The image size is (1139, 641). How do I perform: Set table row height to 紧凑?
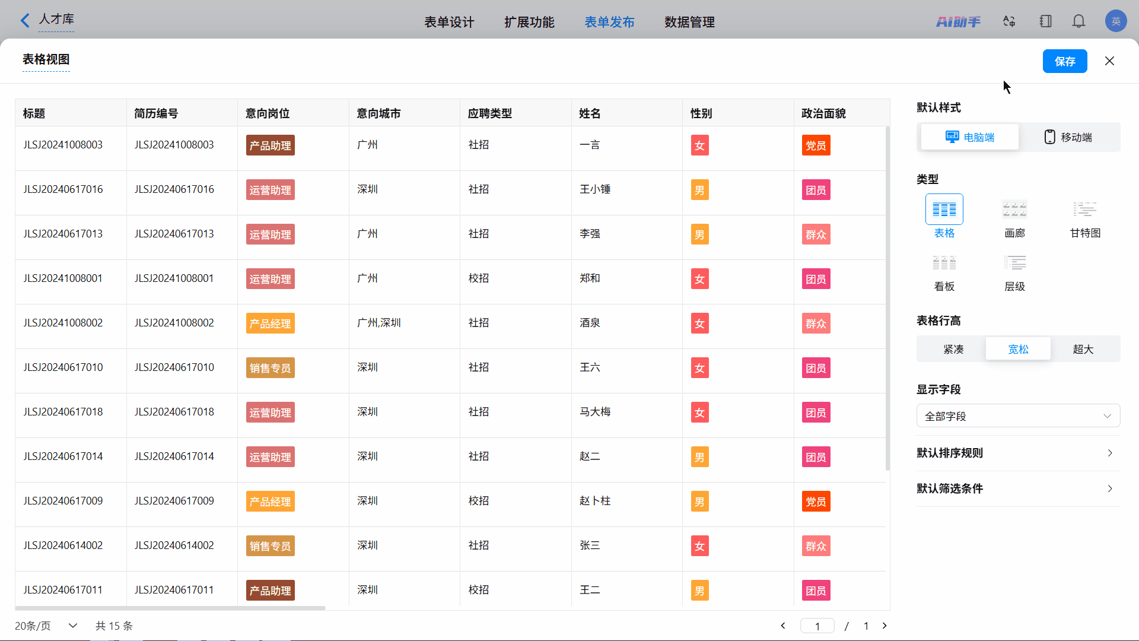point(953,349)
